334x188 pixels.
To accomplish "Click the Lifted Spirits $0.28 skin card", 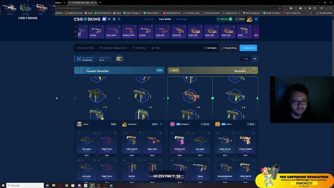I will coord(132,144).
